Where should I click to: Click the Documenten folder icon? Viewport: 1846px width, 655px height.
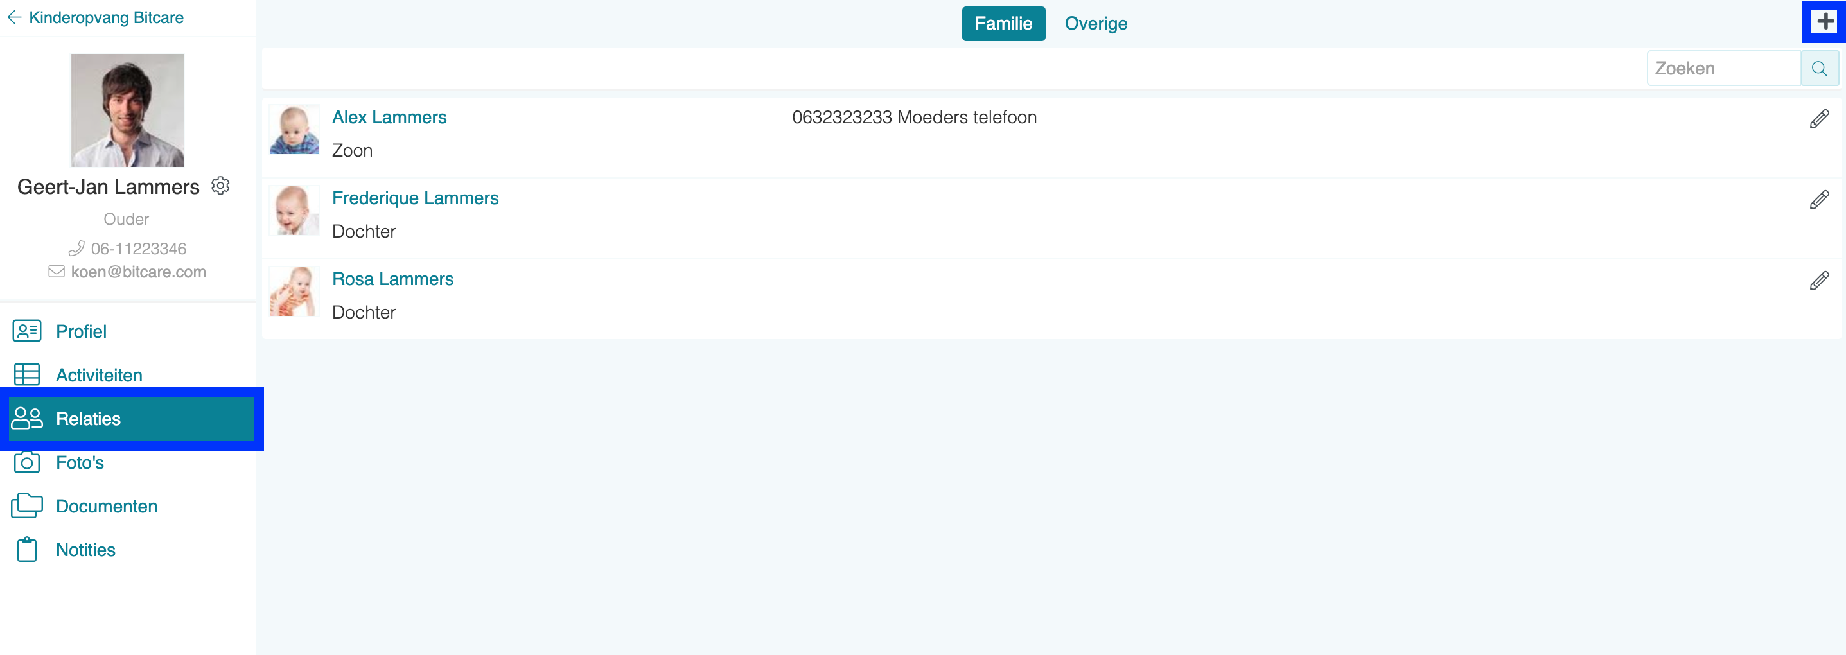27,506
